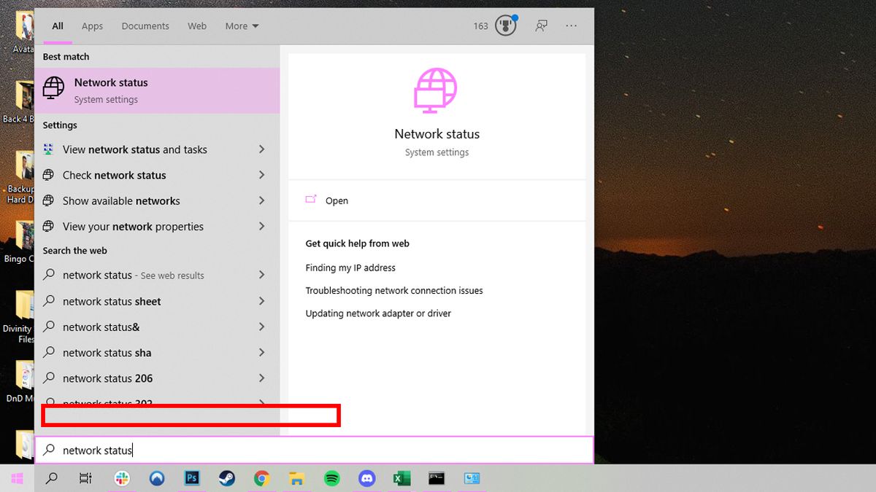The image size is (876, 492).
Task: Open the ellipsis options menu in search
Action: (571, 26)
